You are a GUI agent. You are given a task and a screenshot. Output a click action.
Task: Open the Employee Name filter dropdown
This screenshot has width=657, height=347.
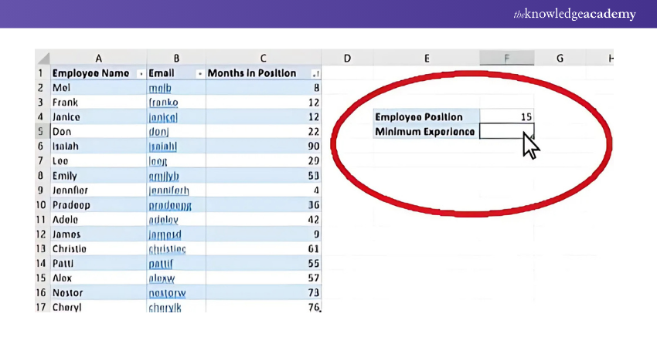140,74
